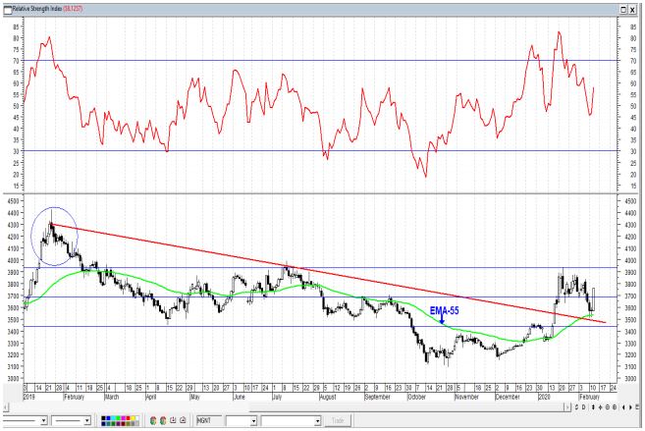Viewport: 645px width, 431px height.
Task: Click the pane icon beside Relative Strength Index title
Action: [x=8, y=9]
